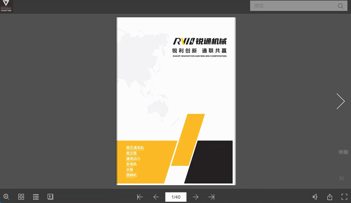351x203 pixels.
Task: Jump to the last page in toolbar
Action: (x=211, y=197)
